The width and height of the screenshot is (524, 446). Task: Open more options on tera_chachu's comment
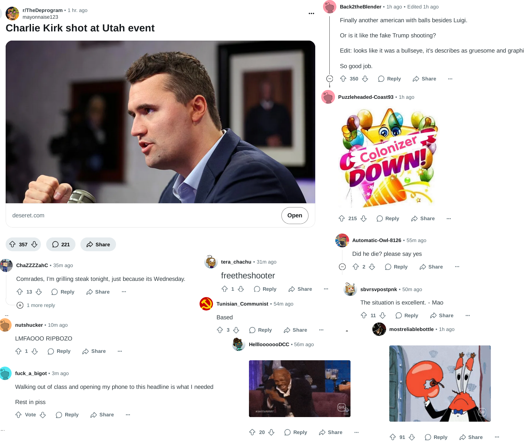click(x=326, y=289)
